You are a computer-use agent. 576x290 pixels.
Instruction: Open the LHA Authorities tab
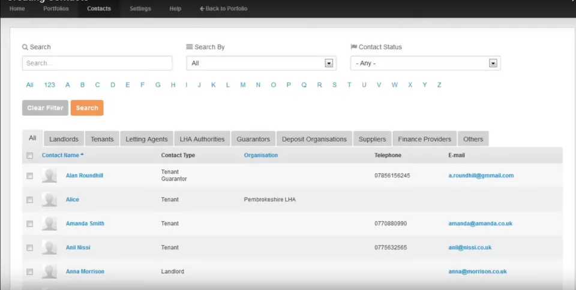(202, 139)
